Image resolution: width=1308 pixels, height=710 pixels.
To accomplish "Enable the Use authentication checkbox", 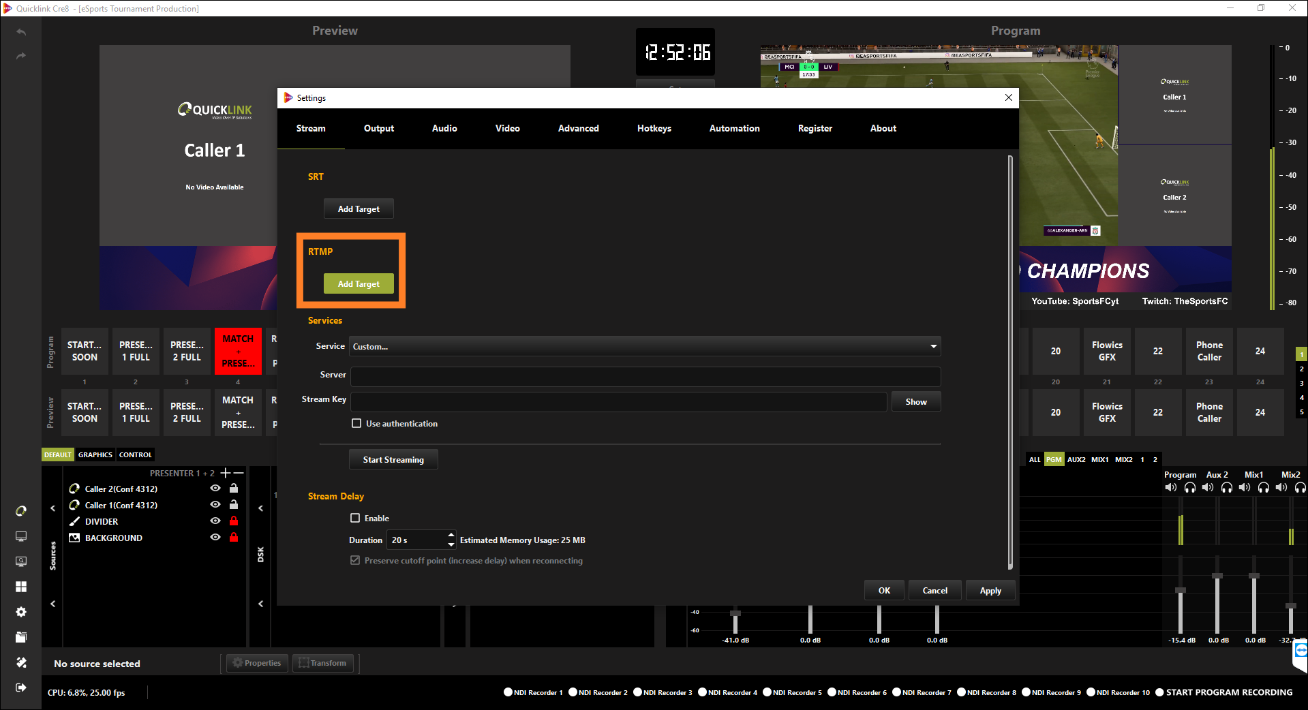I will coord(356,423).
